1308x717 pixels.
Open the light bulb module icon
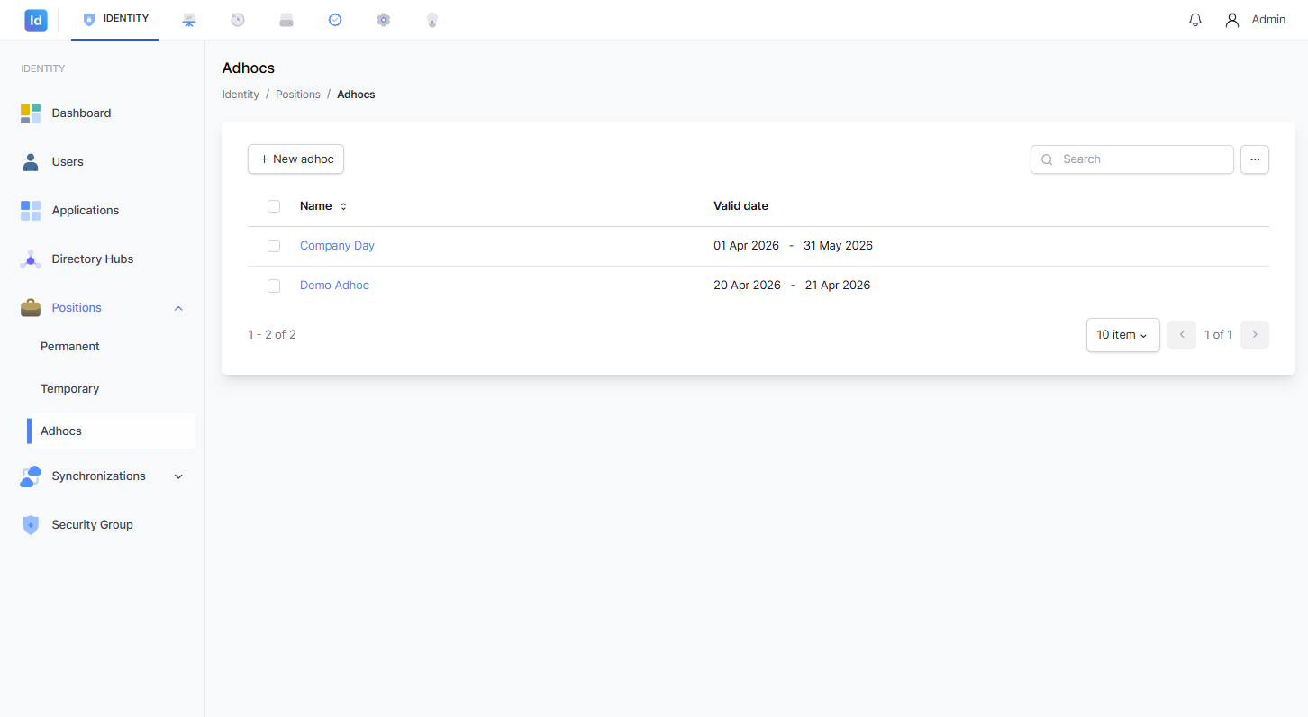[432, 20]
